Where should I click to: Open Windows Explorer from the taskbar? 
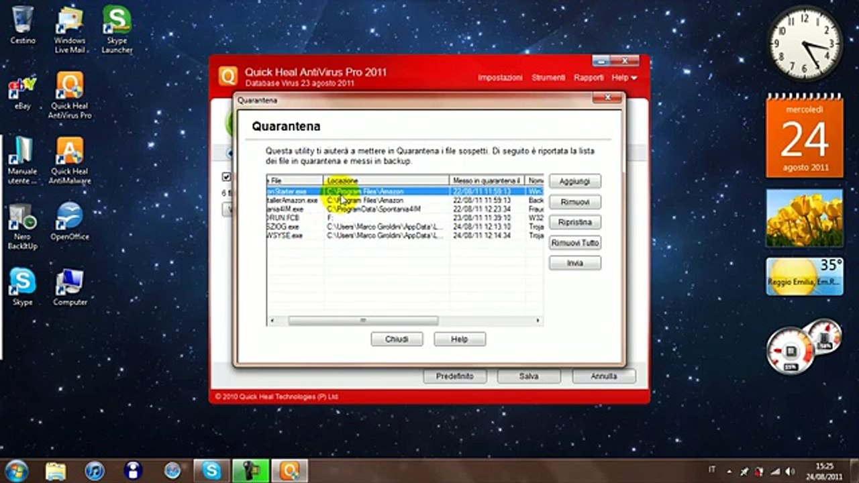[x=56, y=471]
